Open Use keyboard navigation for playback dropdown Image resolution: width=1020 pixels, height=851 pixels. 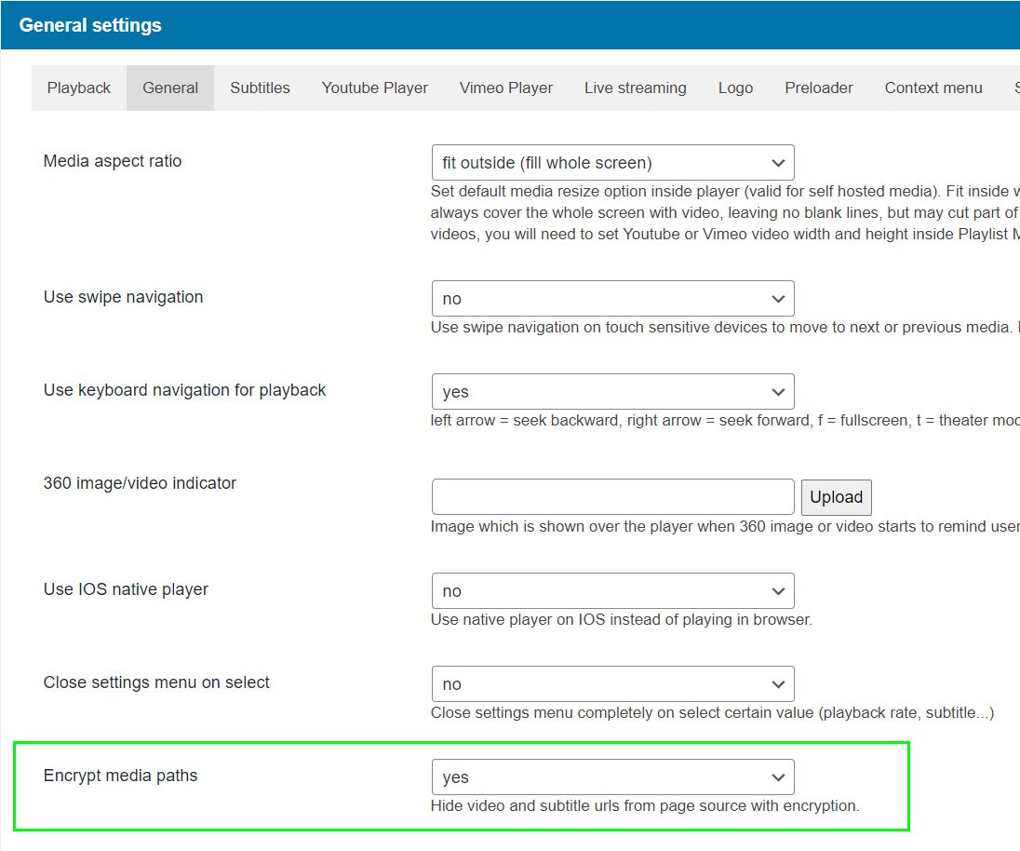coord(612,392)
